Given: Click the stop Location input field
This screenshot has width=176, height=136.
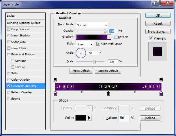Looking at the screenshot, I should click(x=123, y=118).
